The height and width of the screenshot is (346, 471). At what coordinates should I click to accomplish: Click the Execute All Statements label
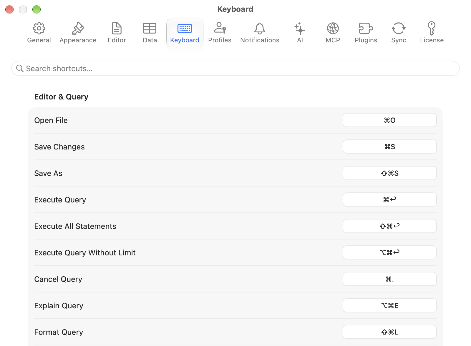click(75, 226)
